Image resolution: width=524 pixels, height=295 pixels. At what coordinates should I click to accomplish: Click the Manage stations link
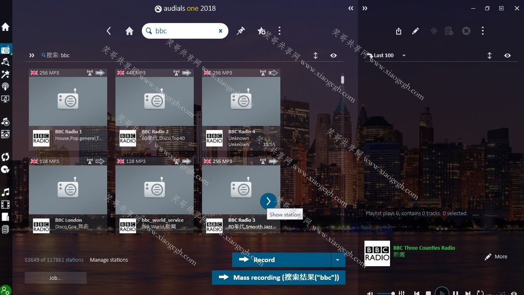(x=109, y=260)
